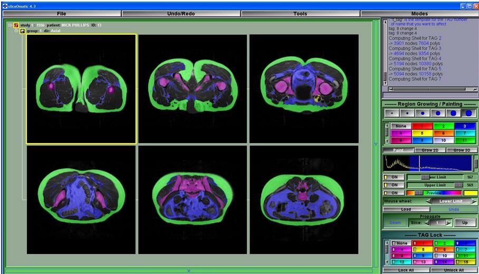
Task: Click painting tag list scroll down arrow
Action: (387, 141)
